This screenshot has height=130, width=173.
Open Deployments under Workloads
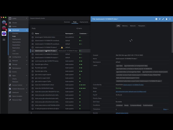16,39
